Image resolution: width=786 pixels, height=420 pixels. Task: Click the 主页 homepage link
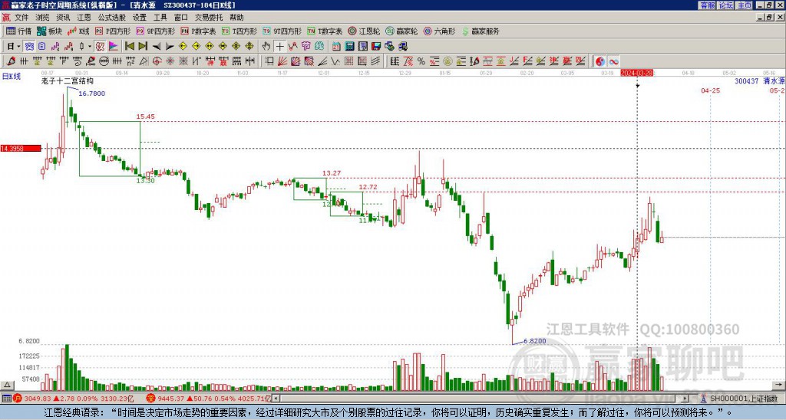(x=745, y=5)
